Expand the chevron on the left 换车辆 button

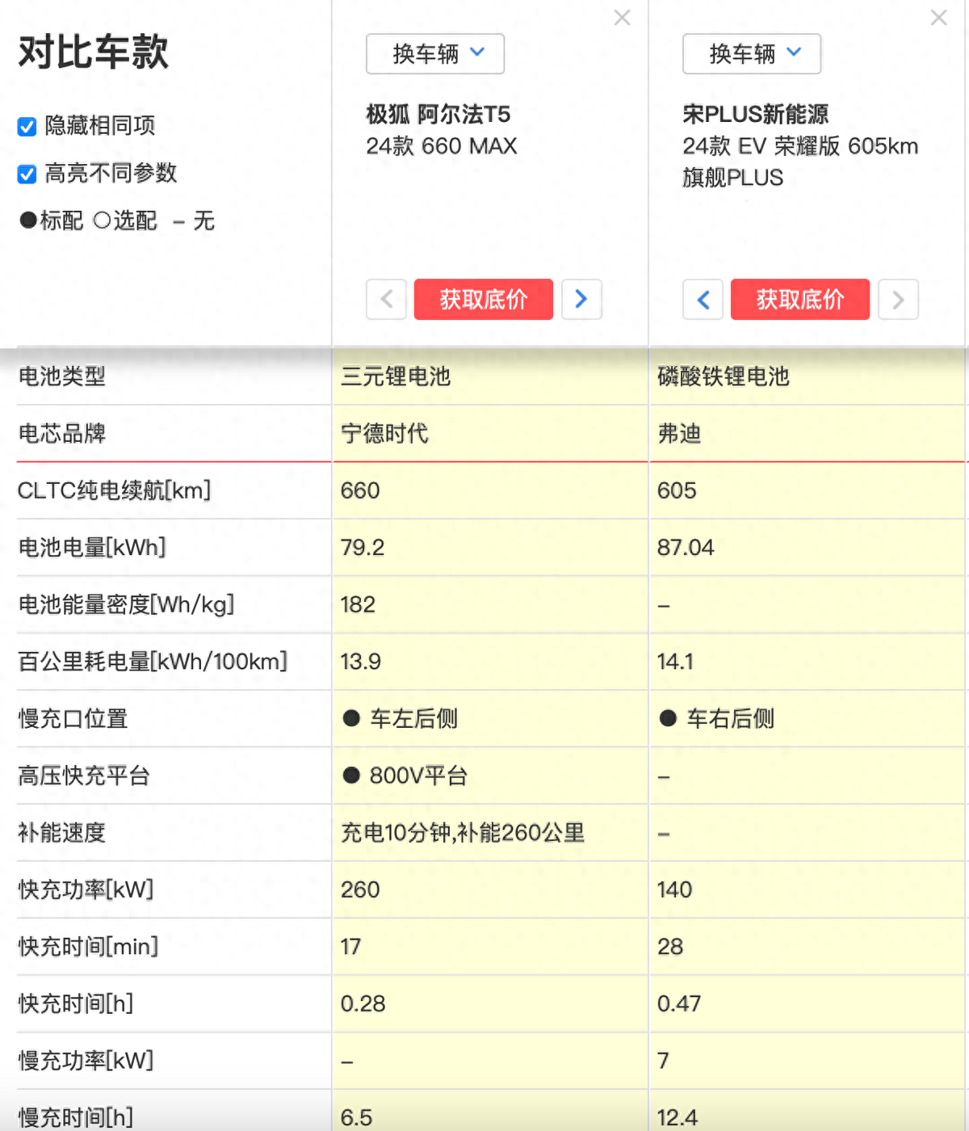(x=476, y=53)
